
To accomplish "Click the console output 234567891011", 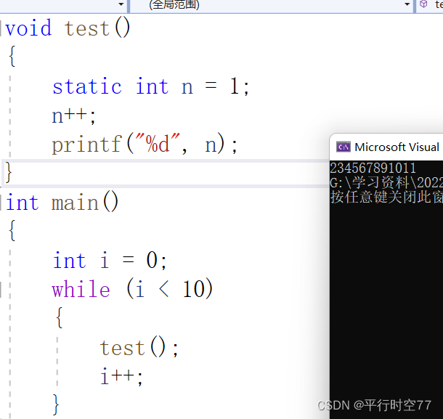I will [373, 168].
